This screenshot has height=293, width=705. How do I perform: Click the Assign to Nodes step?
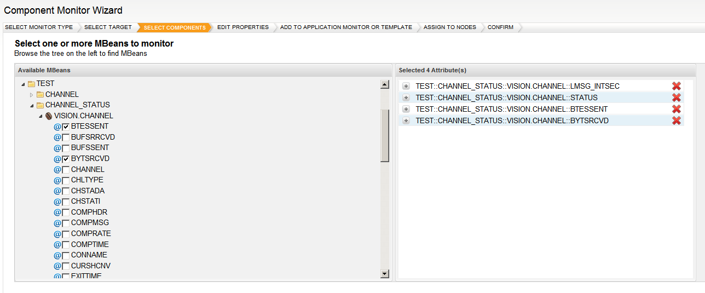(x=449, y=27)
